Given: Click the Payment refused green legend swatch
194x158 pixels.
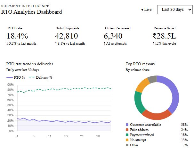Looking at the screenshot, I should click(127, 135).
